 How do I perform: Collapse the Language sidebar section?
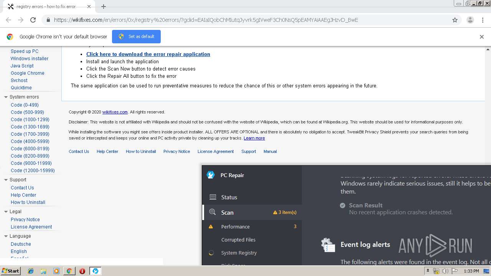tap(6, 236)
